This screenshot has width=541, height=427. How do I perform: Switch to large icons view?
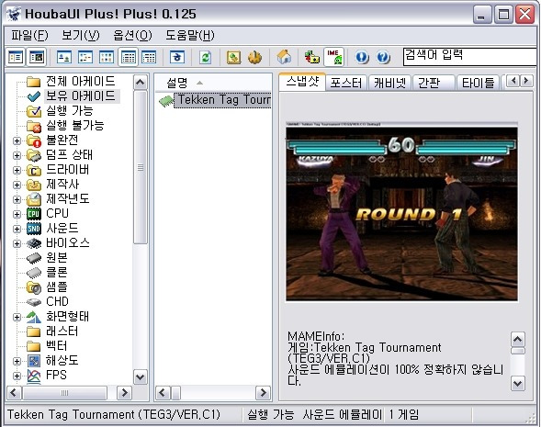point(64,57)
